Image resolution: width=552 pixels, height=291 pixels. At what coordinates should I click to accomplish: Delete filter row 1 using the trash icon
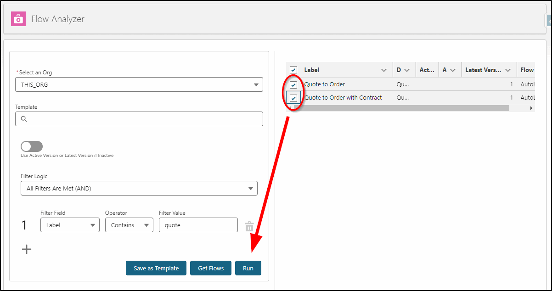pyautogui.click(x=249, y=226)
